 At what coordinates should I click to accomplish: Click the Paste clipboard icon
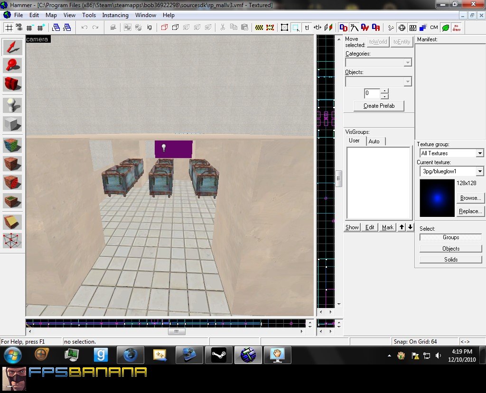[x=244, y=28]
